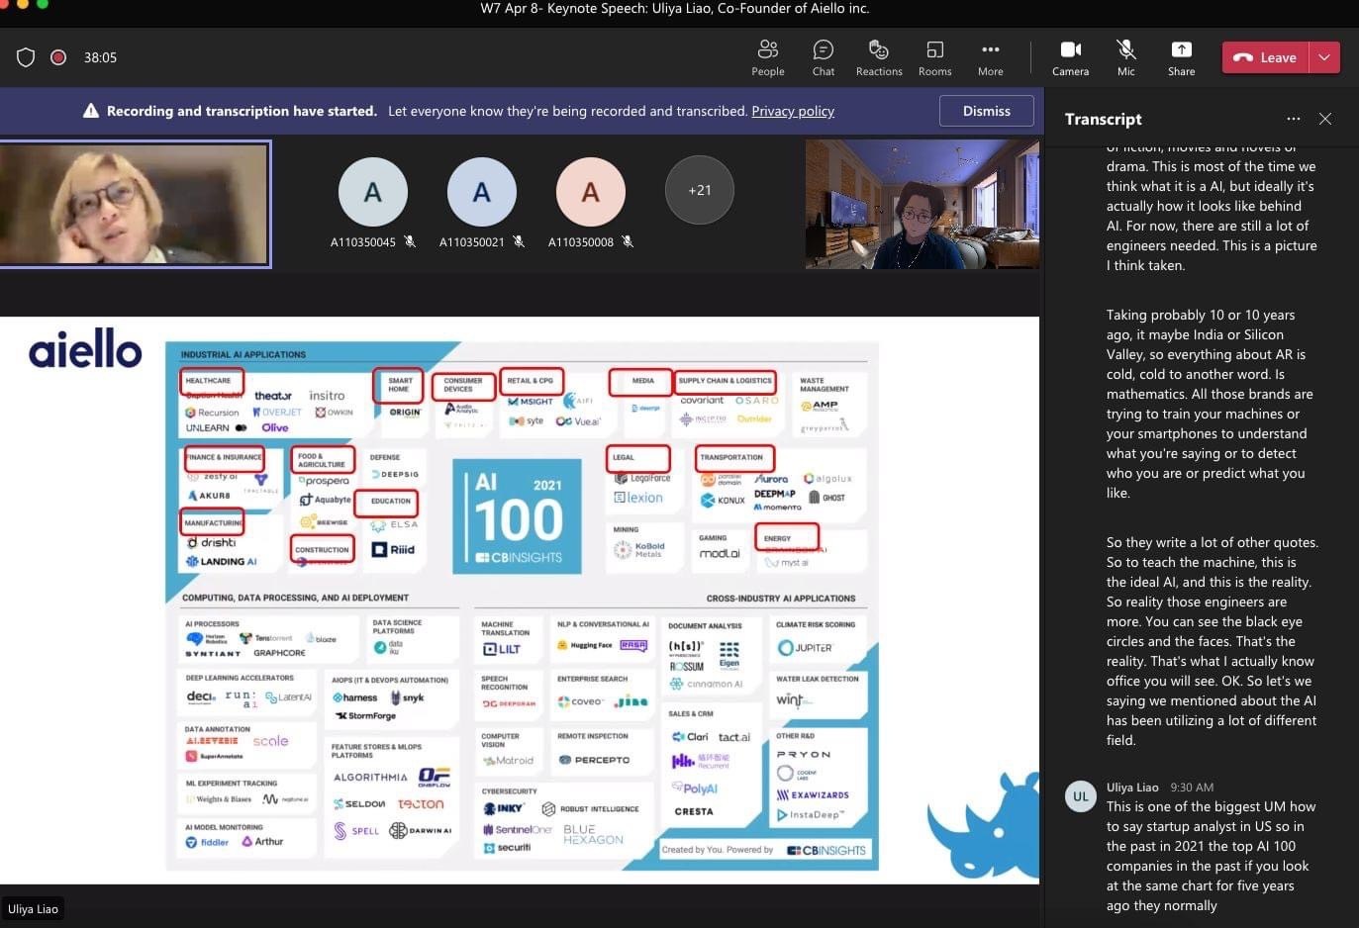Select the A110350008 participant avatar
The width and height of the screenshot is (1359, 928).
pyautogui.click(x=590, y=191)
